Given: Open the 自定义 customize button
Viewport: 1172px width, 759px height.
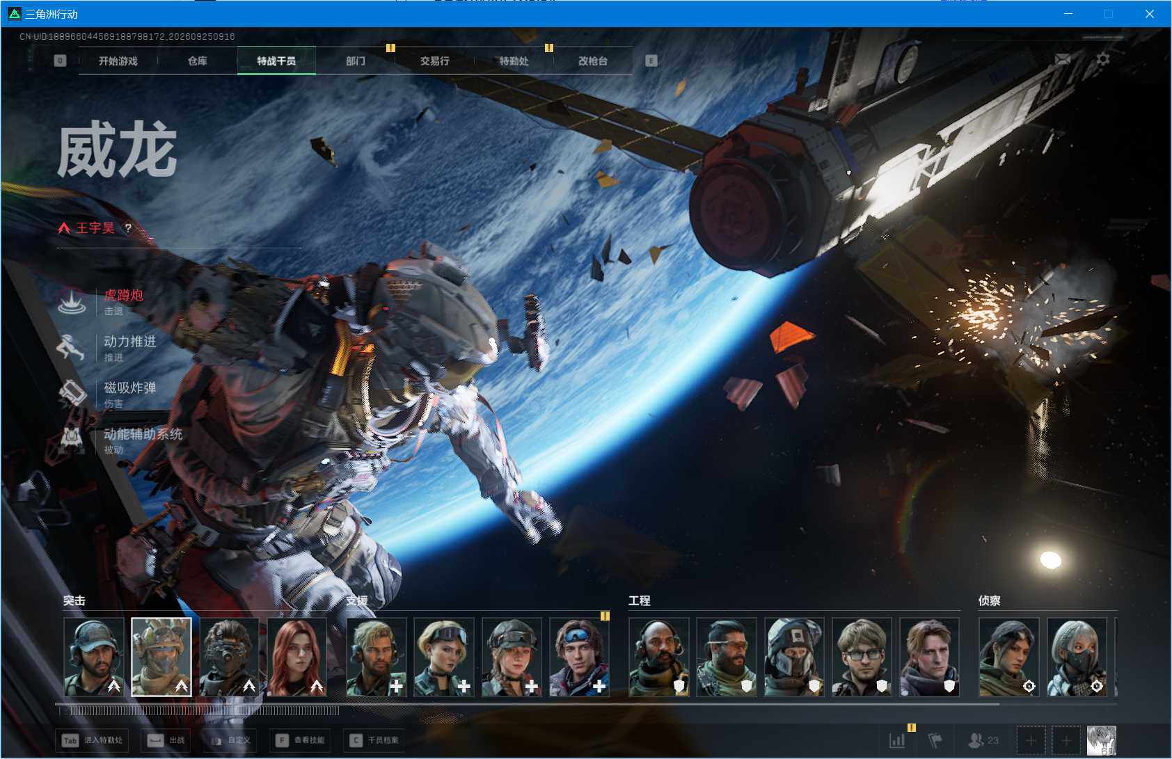Looking at the screenshot, I should click(231, 740).
